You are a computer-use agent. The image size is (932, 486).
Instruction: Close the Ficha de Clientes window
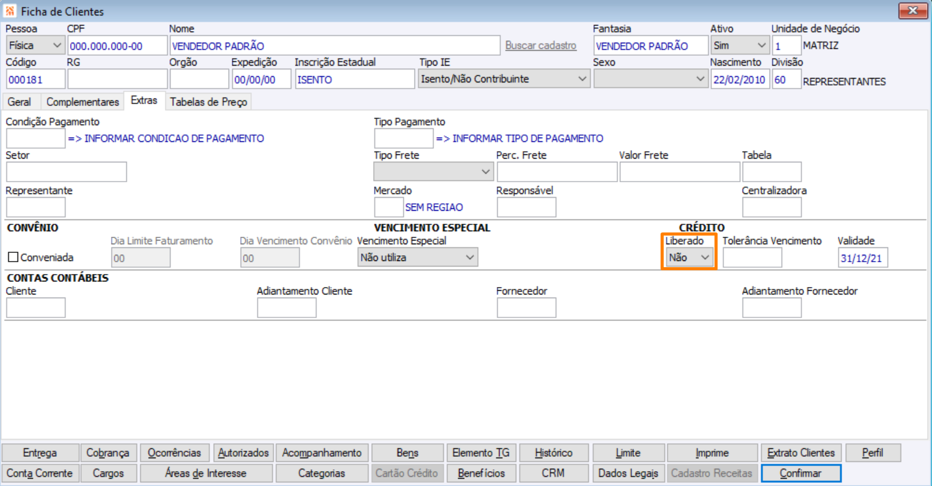[913, 11]
